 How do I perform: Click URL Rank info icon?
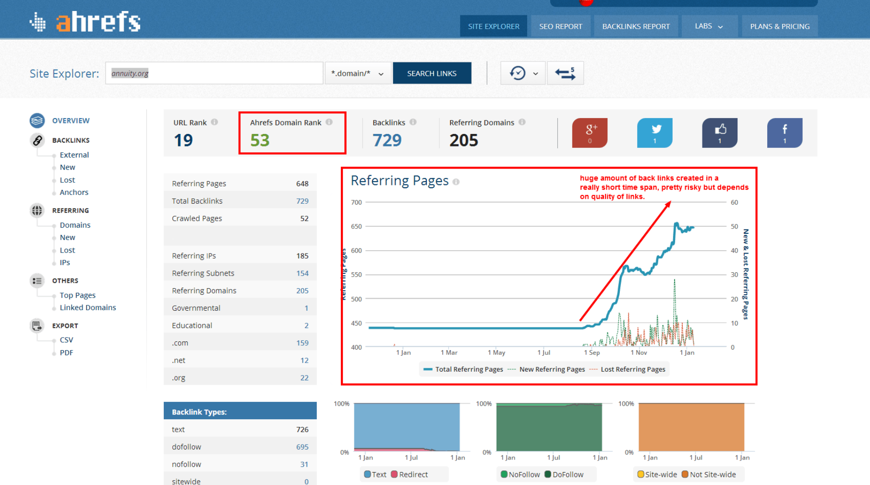point(215,122)
